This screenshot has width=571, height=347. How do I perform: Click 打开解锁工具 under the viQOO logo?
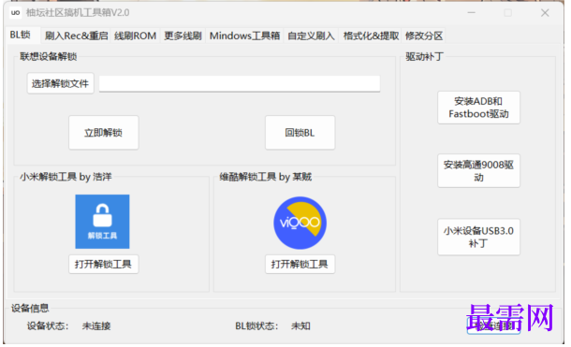click(300, 264)
